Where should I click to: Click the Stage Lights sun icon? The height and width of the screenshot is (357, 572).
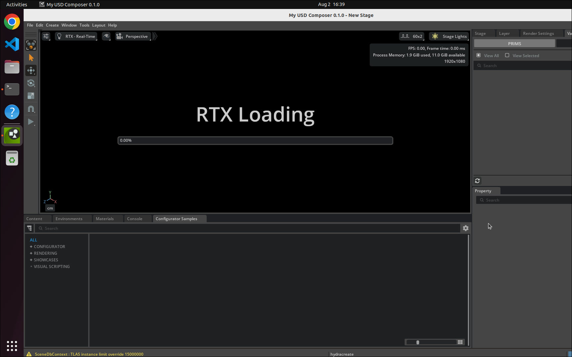(x=435, y=36)
